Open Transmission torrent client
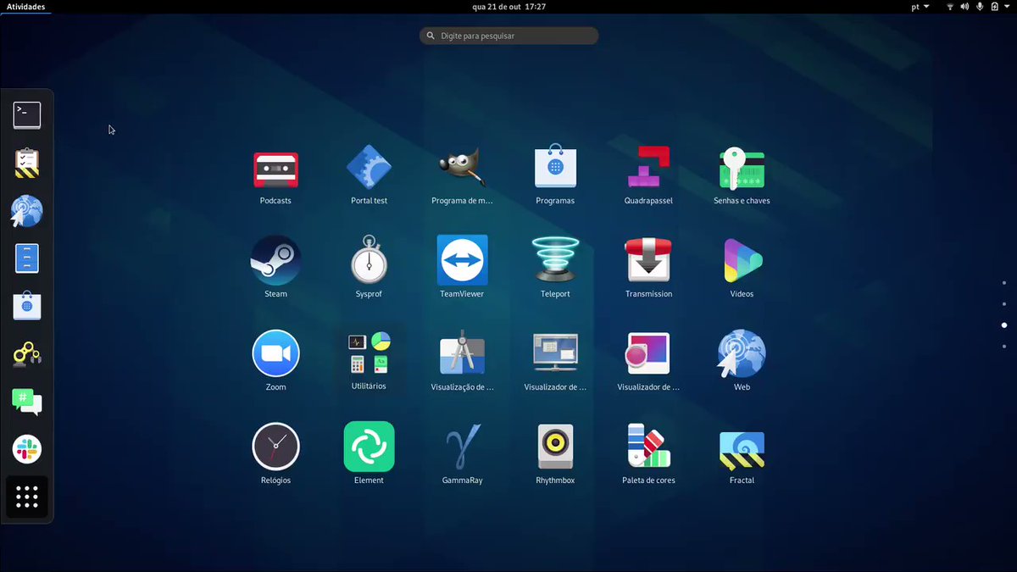 point(648,269)
